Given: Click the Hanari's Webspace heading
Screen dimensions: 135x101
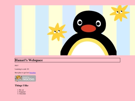Looking at the screenshot, I should pyautogui.click(x=67, y=60).
